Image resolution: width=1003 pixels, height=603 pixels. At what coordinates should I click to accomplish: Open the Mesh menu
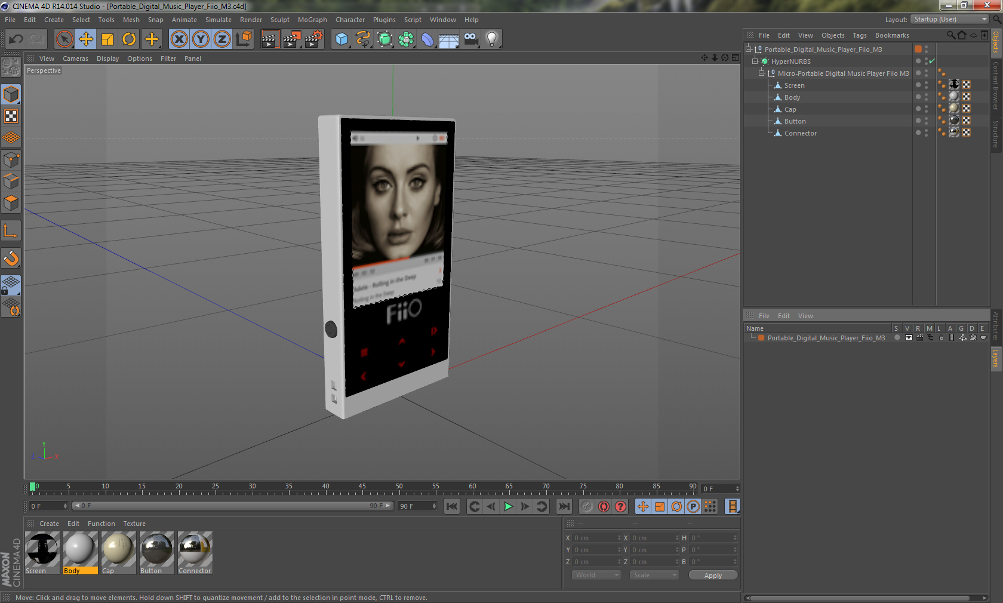click(131, 20)
